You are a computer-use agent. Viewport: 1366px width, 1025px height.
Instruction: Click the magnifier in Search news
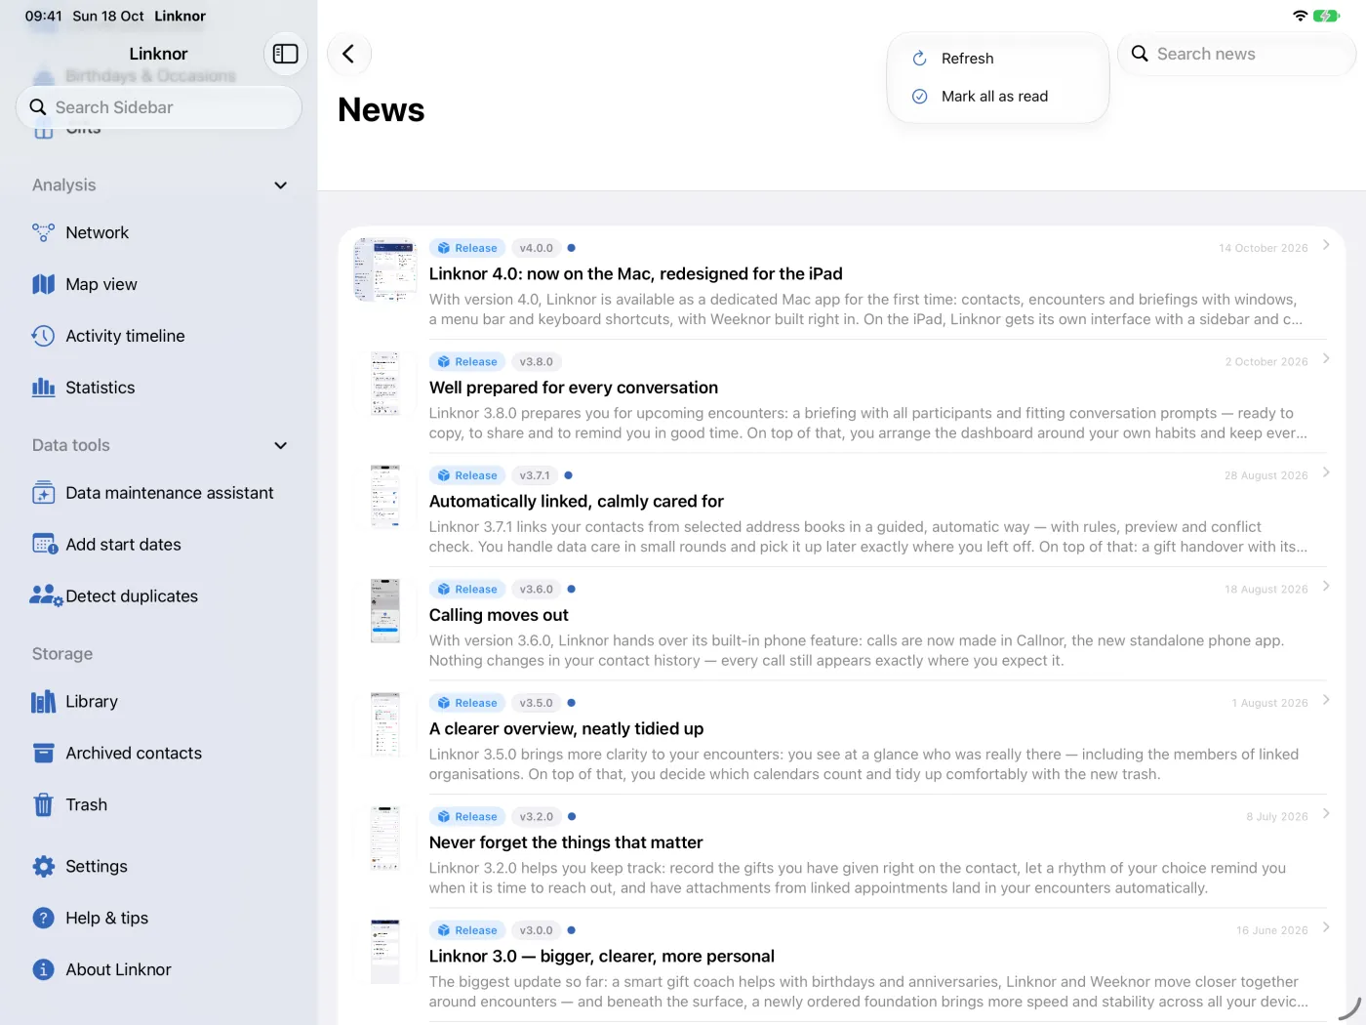point(1139,54)
